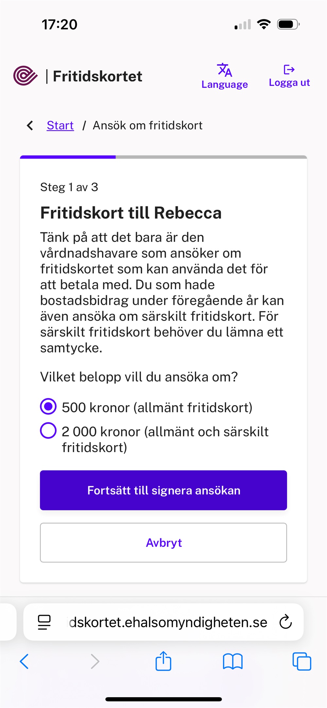Show open Safari tabs overview
The image size is (327, 708).
click(x=301, y=661)
